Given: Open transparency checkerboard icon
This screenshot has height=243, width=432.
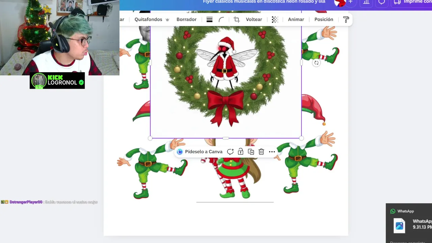Looking at the screenshot, I should coord(275,20).
